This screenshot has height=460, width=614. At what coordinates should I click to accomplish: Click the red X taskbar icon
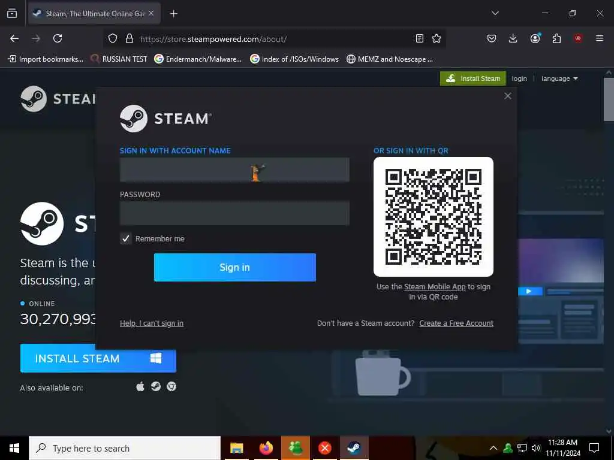point(324,448)
